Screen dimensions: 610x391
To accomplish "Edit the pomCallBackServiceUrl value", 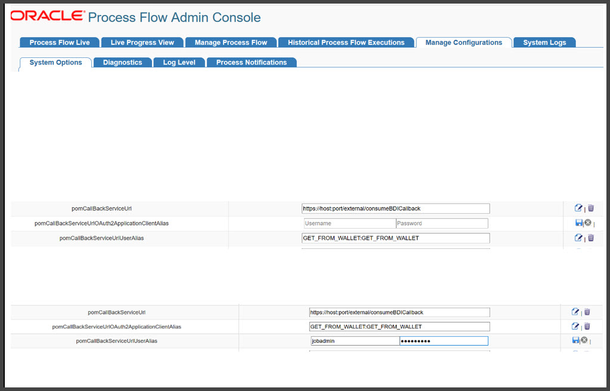I will [578, 208].
